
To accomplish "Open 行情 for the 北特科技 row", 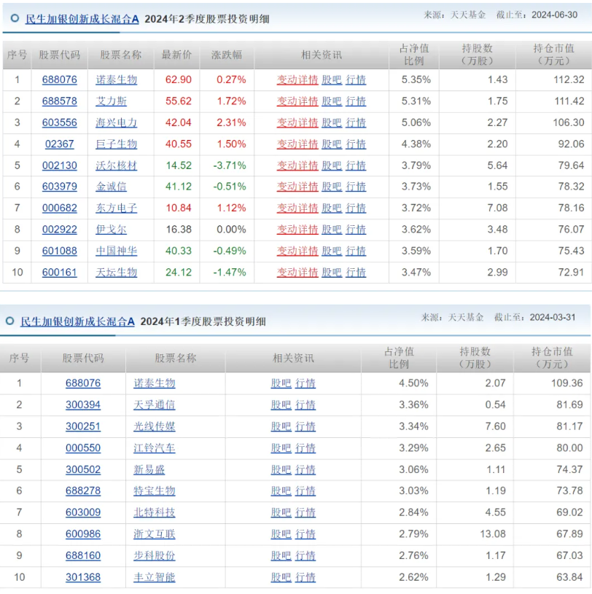I will click(x=305, y=512).
